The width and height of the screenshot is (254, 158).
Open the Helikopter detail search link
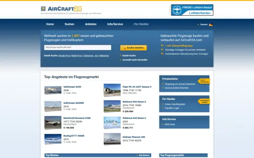coord(104,56)
